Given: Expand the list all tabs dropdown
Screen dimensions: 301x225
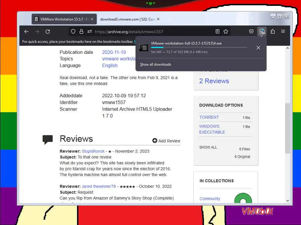Looking at the screenshot, I should (x=252, y=19).
